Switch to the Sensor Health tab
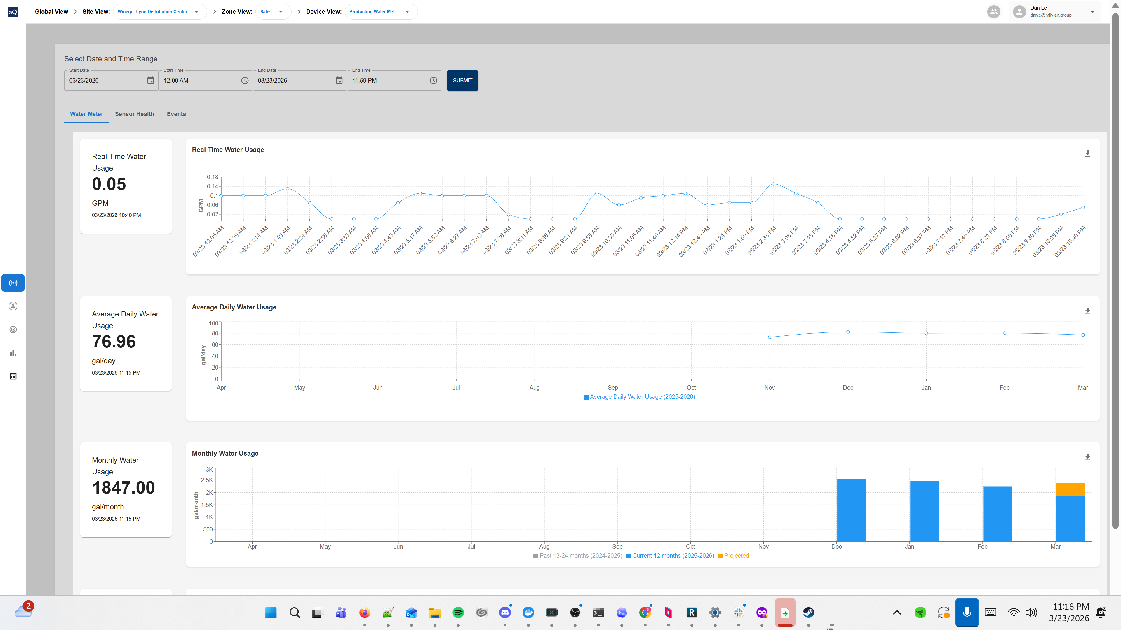The width and height of the screenshot is (1121, 630). [135, 114]
